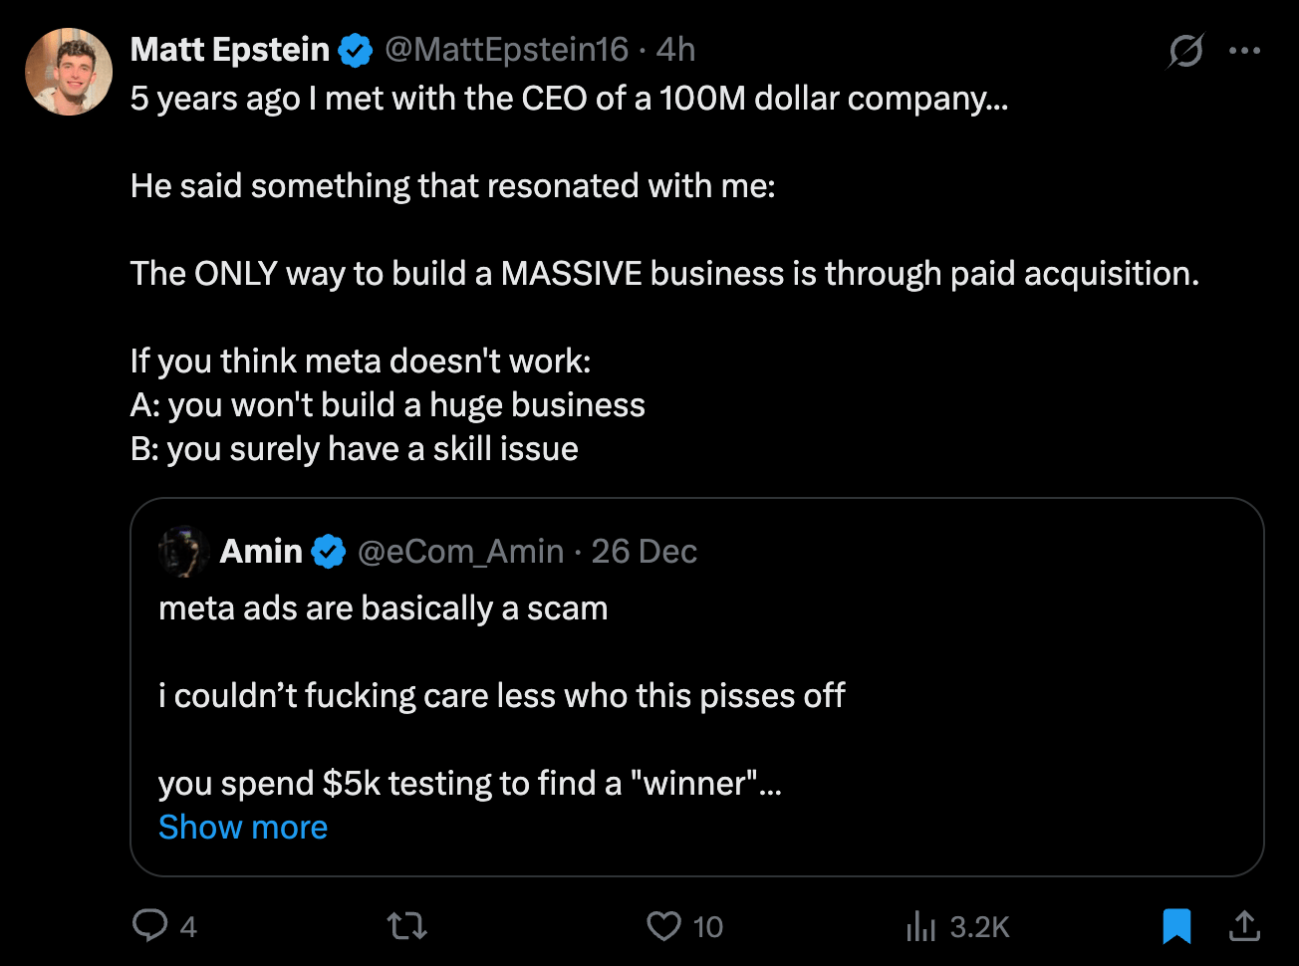This screenshot has width=1299, height=966.
Task: Click the 26 Dec quoted date
Action: [645, 552]
